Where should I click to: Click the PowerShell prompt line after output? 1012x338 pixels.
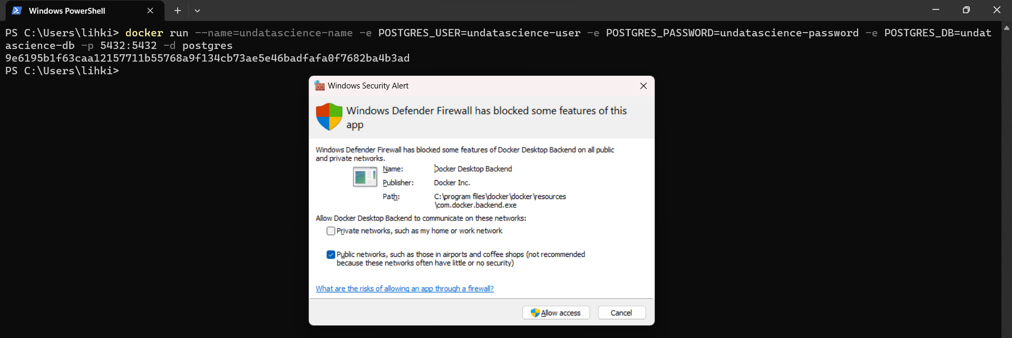coord(62,71)
